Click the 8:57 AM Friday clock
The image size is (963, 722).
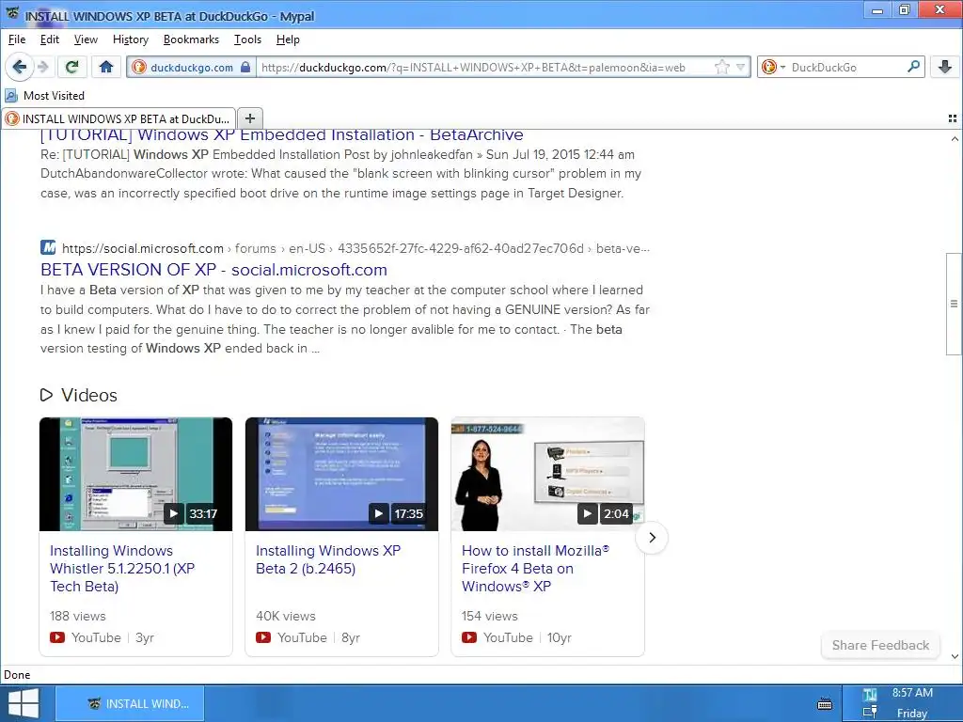coord(912,703)
